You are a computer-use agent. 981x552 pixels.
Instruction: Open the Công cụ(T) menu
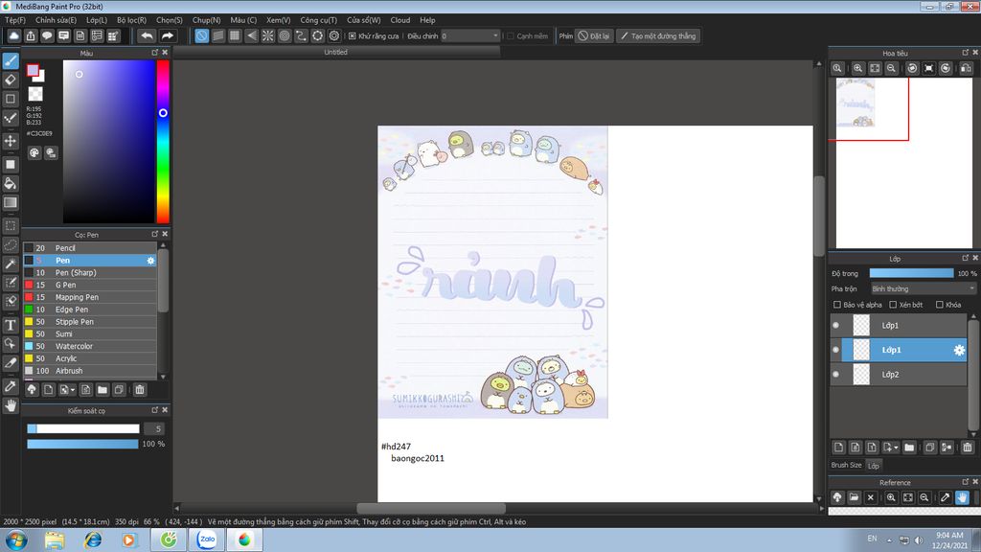[318, 20]
